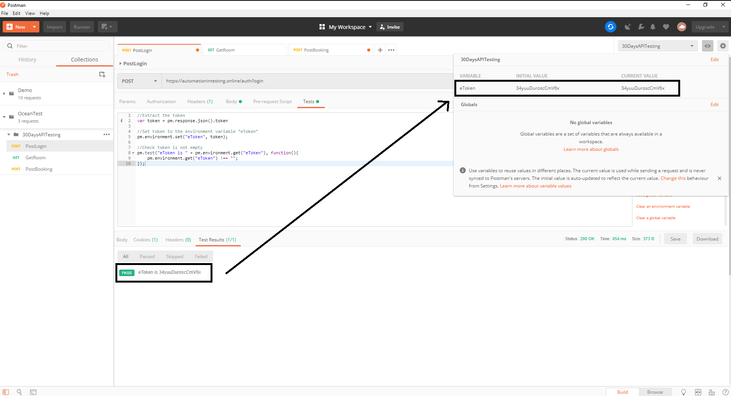731x396 pixels.
Task: Filter test results to Passed
Action: pos(147,257)
